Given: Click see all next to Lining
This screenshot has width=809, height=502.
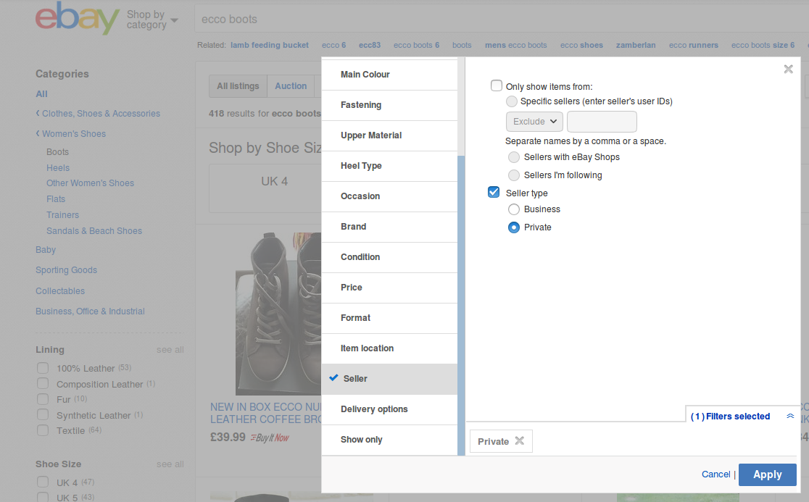Looking at the screenshot, I should (170, 350).
